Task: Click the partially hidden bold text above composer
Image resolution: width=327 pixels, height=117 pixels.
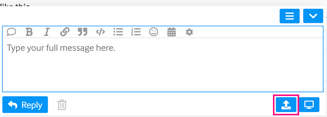Action: pos(15,5)
